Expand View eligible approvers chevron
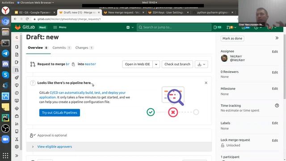The width and height of the screenshot is (286, 161). point(33,147)
